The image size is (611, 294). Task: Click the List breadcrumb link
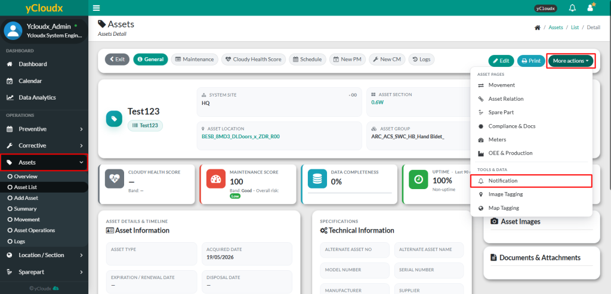[x=575, y=27]
